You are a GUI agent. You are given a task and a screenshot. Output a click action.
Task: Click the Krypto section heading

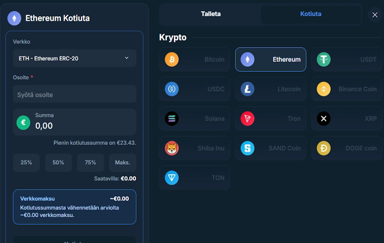173,37
